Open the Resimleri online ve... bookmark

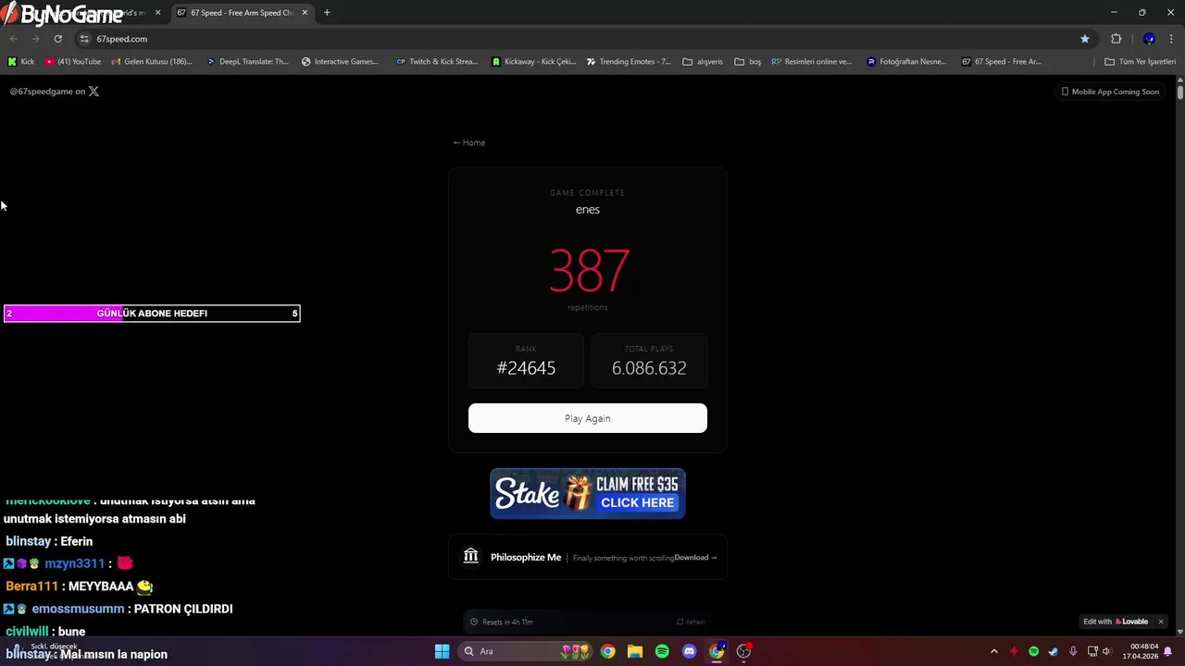[811, 62]
